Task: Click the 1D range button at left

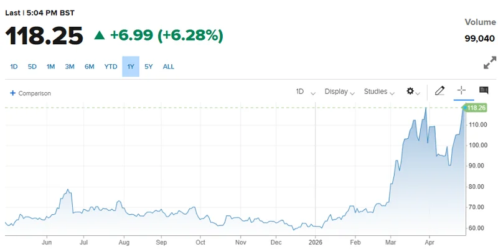Action: click(x=14, y=67)
